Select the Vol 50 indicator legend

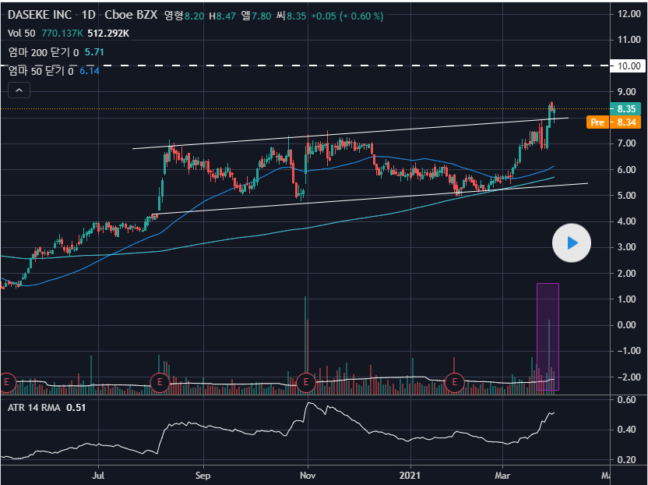pyautogui.click(x=23, y=34)
